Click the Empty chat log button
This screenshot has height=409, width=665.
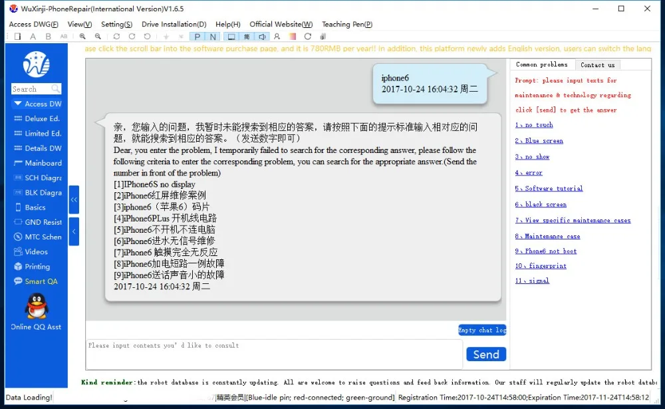coord(482,330)
